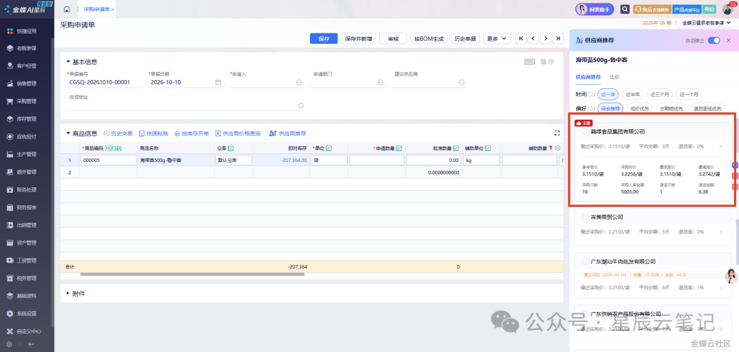Collapse the 基本信息 section

(68, 62)
